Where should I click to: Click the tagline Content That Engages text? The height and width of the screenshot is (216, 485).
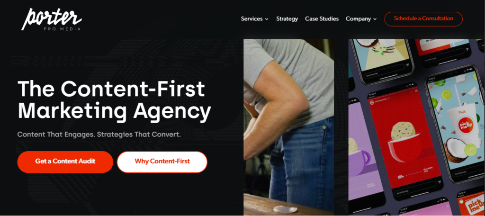pos(99,135)
